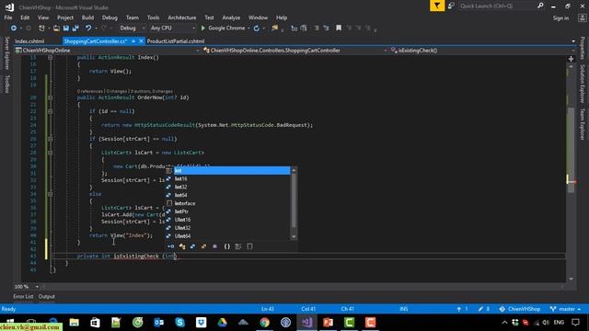Toggle the snippets filter last IntelliSense icon

click(x=249, y=246)
